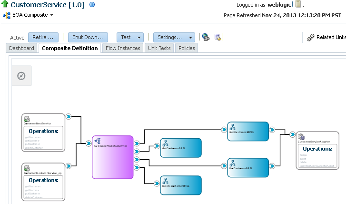
Task: Click putCustomer operation in CustomerMediatorService_ep box
Action: click(32, 194)
